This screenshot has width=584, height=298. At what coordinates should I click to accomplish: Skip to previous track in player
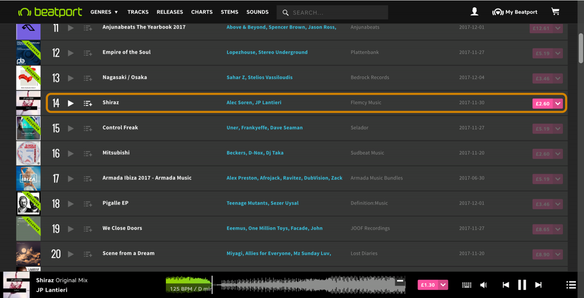506,285
